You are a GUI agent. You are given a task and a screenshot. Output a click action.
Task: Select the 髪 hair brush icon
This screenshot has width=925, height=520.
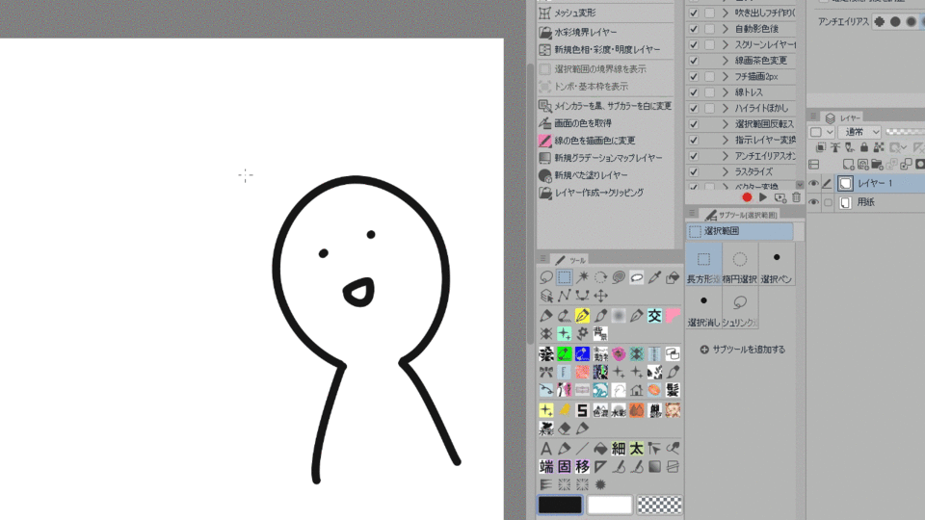pos(673,390)
